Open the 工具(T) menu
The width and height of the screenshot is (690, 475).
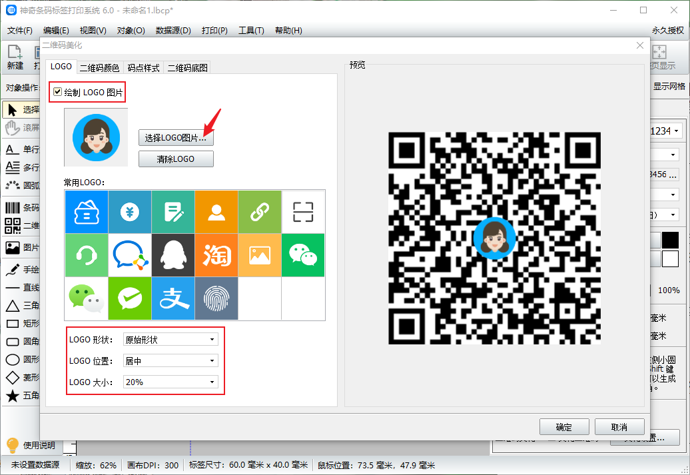251,31
